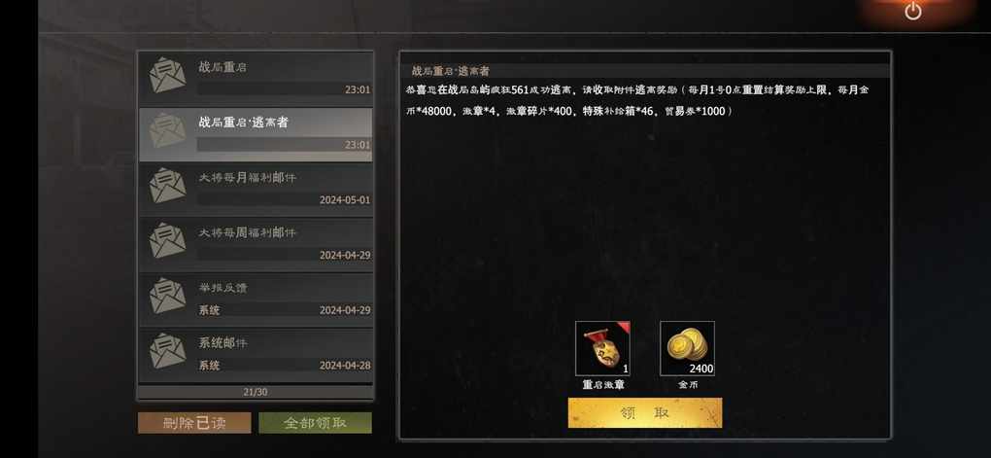This screenshot has width=991, height=458.
Task: Open the 举报反馈 system mail
Action: pos(256,299)
